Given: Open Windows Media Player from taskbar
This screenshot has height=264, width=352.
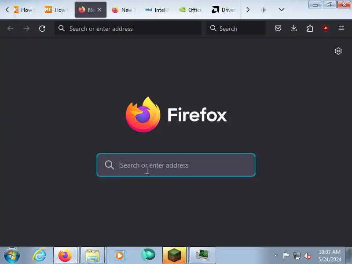Looking at the screenshot, I should point(120,256).
